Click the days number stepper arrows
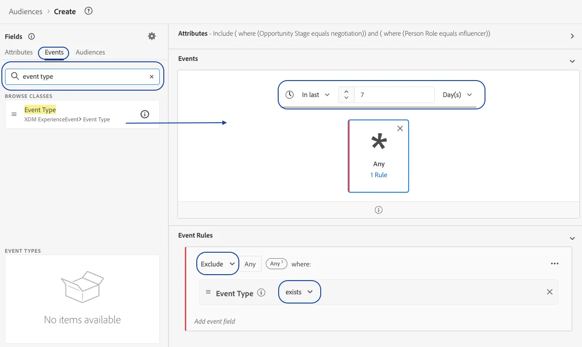582x347 pixels. [346, 95]
